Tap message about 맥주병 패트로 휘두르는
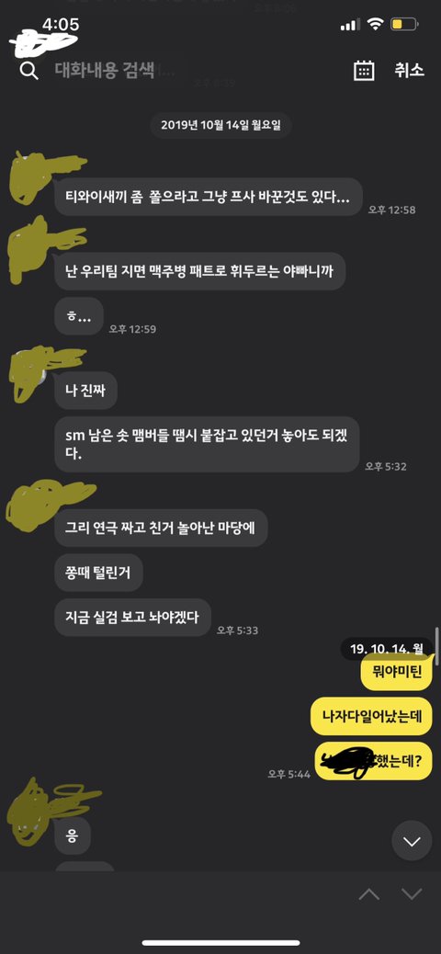 click(200, 271)
